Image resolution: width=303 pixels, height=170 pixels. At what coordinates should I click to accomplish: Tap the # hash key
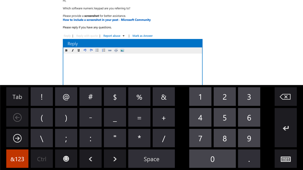[91, 97]
